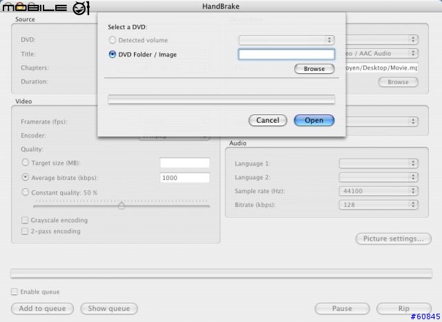Open the Encoder dropdown behind the dialog

175,138
